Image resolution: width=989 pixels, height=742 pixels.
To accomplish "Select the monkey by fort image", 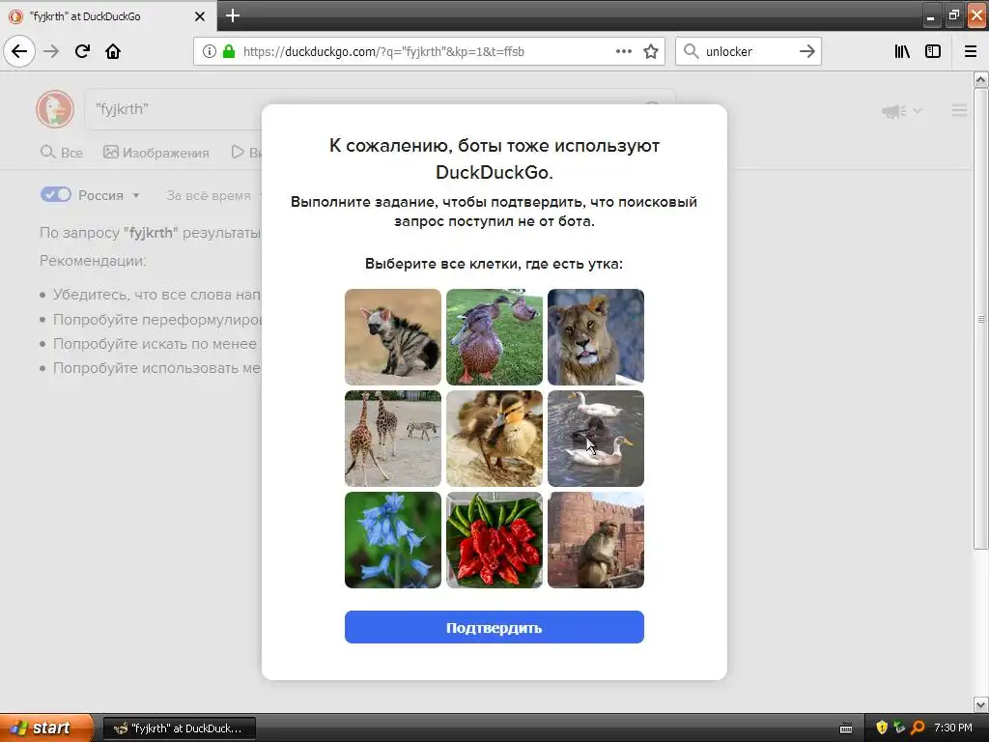I will pyautogui.click(x=595, y=540).
